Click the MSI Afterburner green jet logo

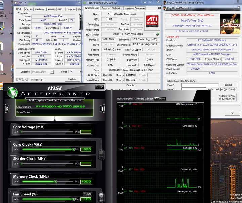point(12,92)
